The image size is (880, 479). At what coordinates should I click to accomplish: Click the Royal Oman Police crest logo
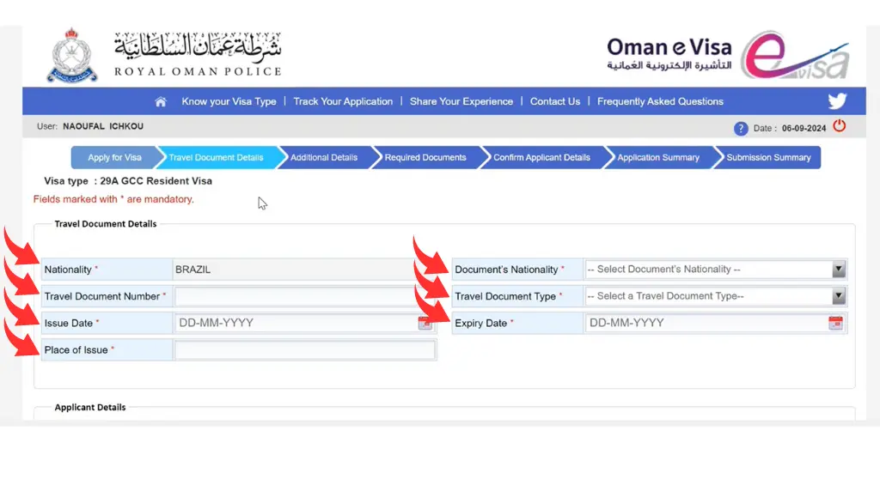(72, 56)
